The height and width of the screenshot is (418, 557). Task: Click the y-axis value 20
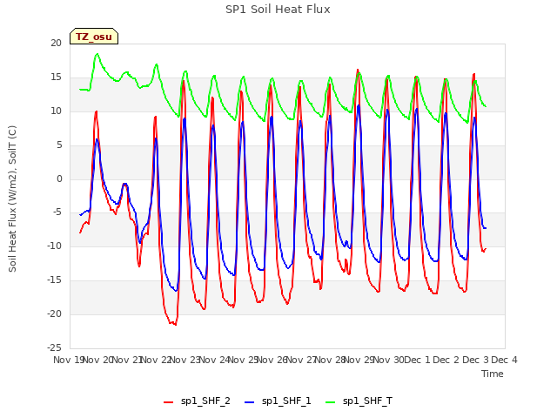pos(56,43)
